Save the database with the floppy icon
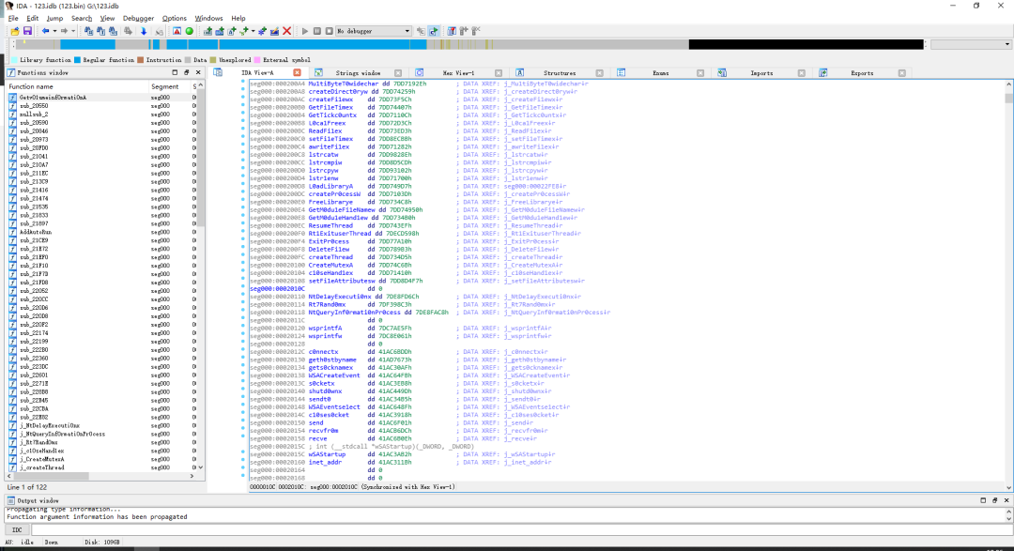The height and width of the screenshot is (551, 1014). coord(27,31)
